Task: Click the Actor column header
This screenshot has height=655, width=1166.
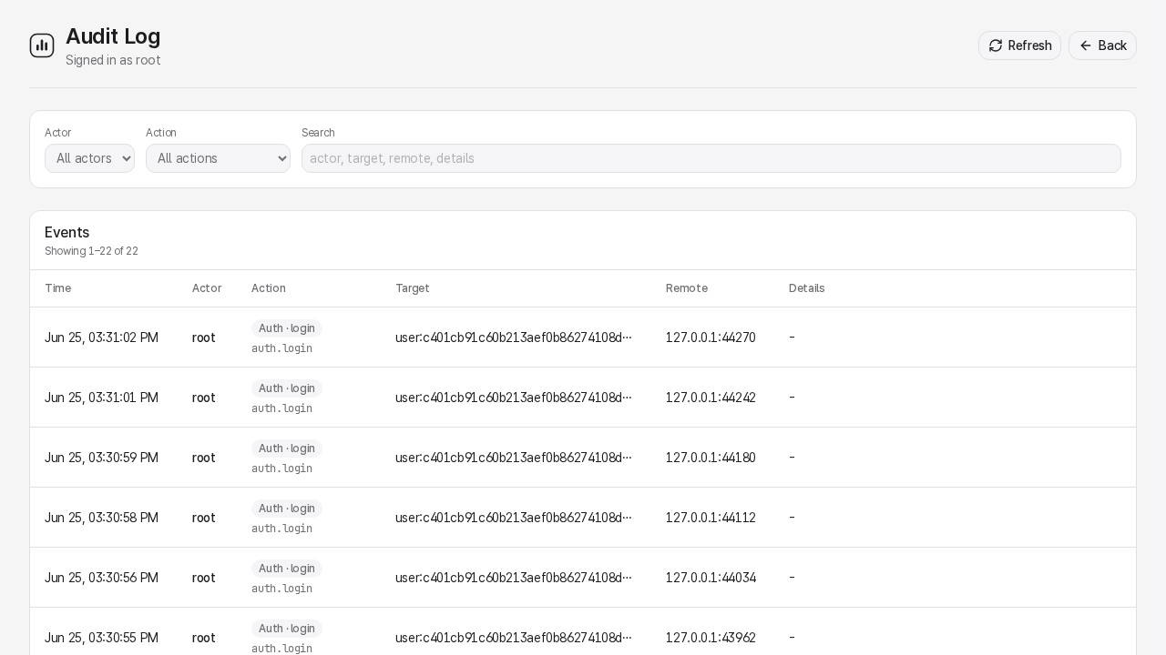Action: pos(207,288)
